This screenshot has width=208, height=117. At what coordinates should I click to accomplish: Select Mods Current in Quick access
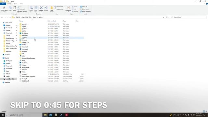(x=9, y=38)
